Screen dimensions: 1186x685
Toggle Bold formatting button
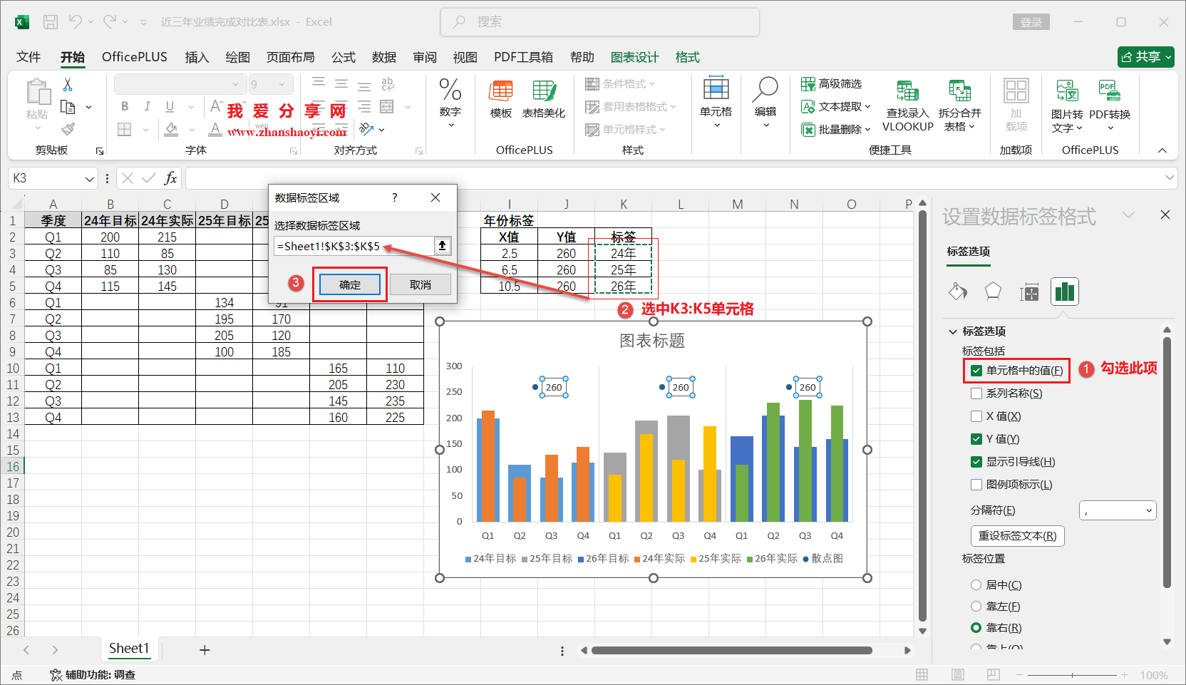click(x=125, y=106)
